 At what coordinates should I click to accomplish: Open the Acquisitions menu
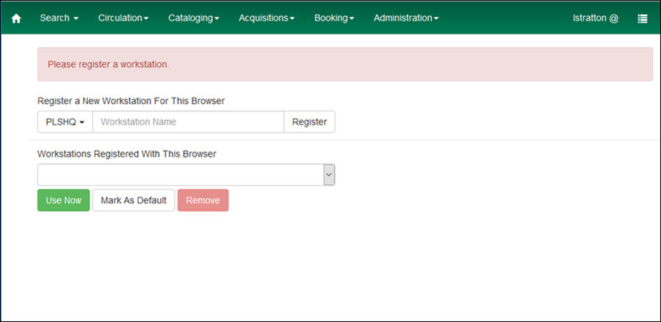(267, 18)
